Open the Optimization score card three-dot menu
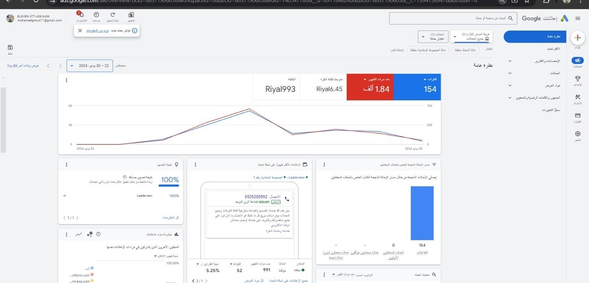The width and height of the screenshot is (589, 283). [66, 164]
